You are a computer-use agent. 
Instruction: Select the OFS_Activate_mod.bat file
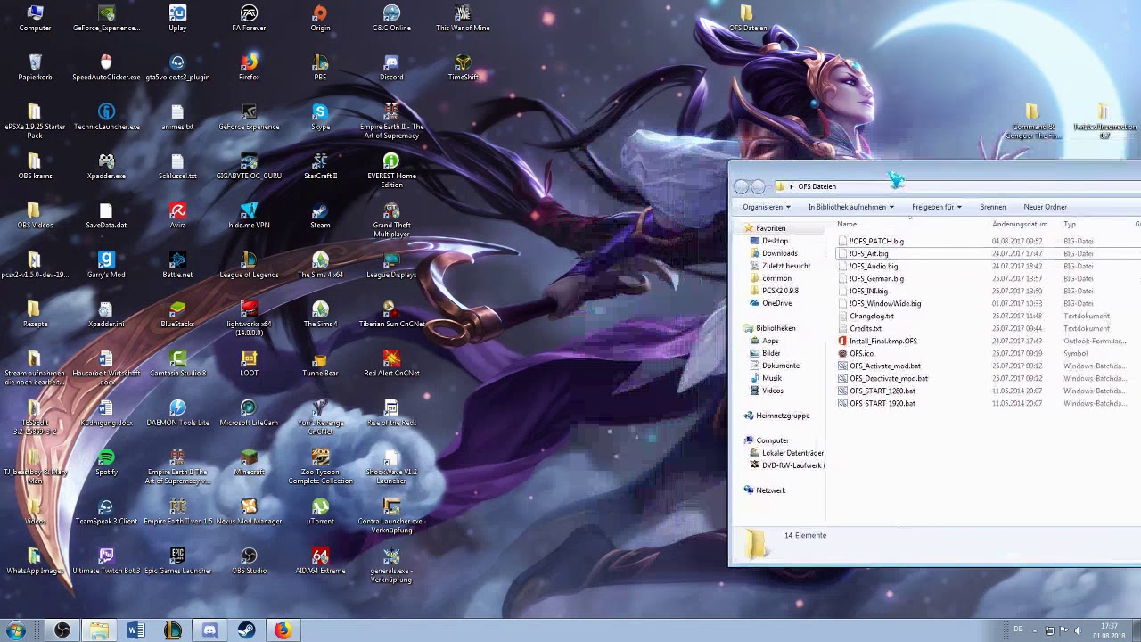884,366
